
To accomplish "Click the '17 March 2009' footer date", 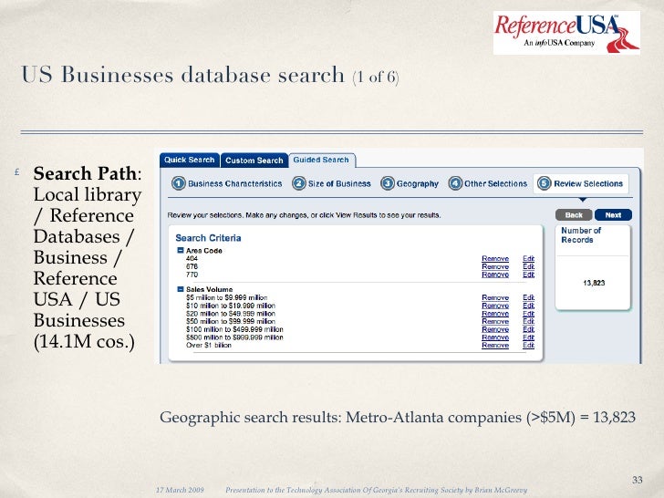I will [180, 490].
